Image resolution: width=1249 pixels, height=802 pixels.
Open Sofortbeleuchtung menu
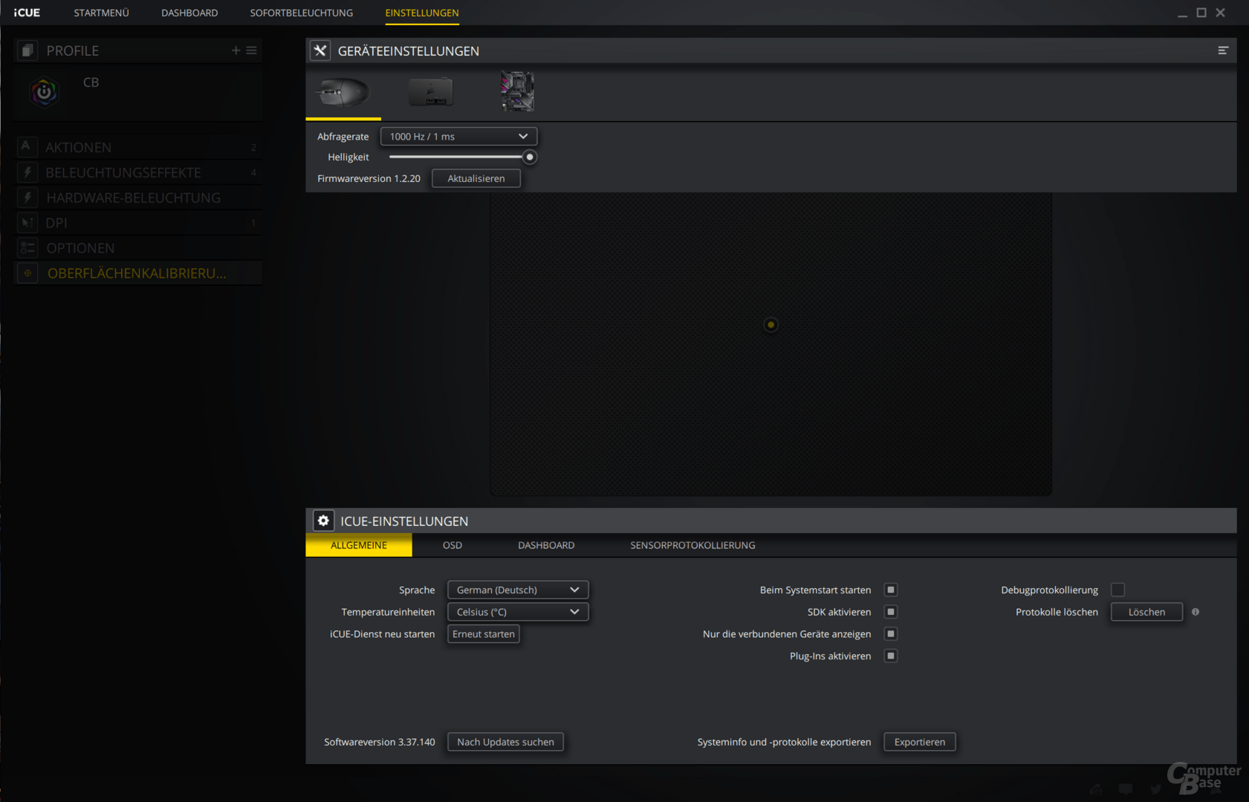pyautogui.click(x=302, y=13)
